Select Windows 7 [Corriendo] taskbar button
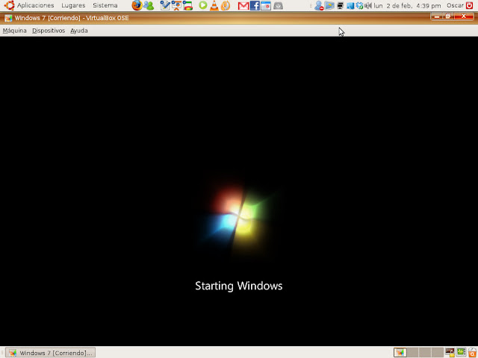478x358 pixels. (x=51, y=353)
